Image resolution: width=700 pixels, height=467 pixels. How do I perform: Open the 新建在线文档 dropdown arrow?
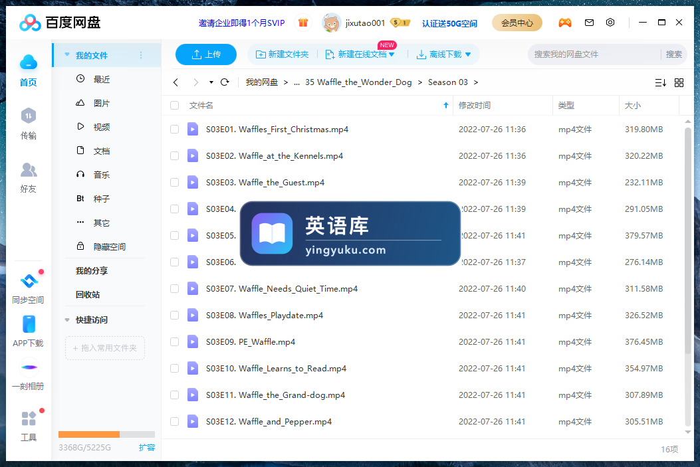pyautogui.click(x=392, y=54)
